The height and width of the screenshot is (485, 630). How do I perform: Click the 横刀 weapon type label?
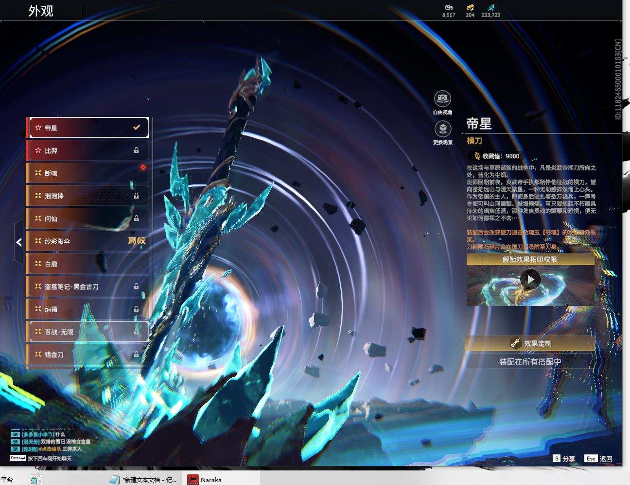click(x=474, y=140)
